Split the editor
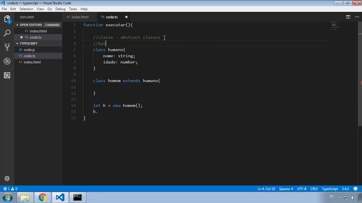 (x=348, y=17)
